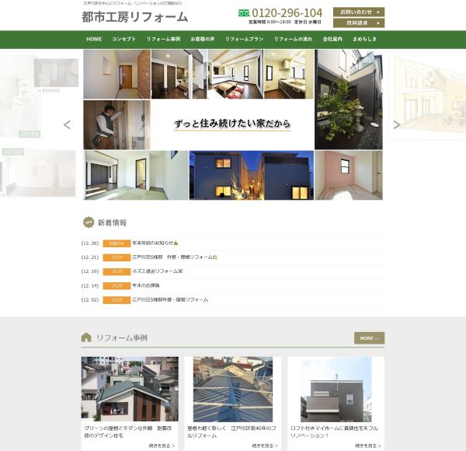Screen dimensions: 466x451
Task: Advance slider with right arrow
Action: [397, 124]
